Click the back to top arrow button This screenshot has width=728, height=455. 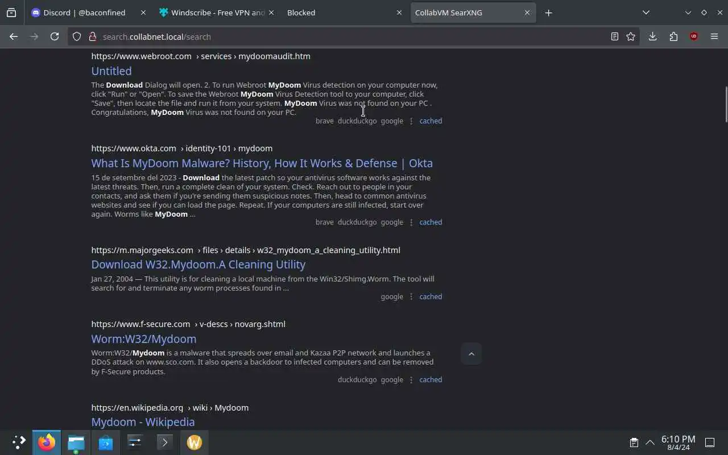[x=471, y=354]
